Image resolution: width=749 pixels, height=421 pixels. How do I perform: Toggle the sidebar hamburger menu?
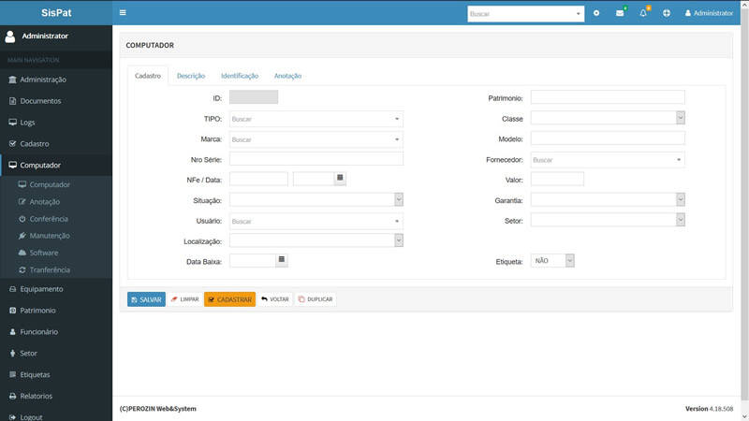click(x=123, y=13)
